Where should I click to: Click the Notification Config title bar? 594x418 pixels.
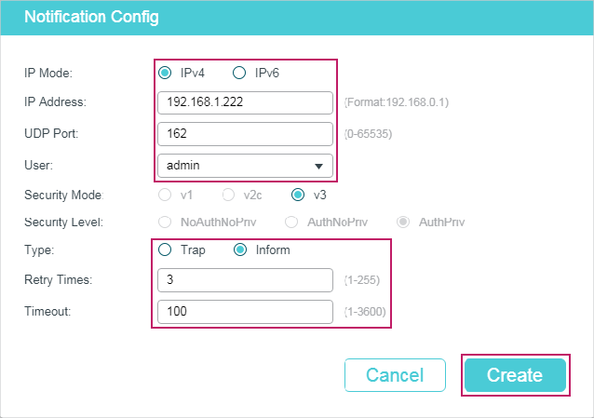coord(297,18)
